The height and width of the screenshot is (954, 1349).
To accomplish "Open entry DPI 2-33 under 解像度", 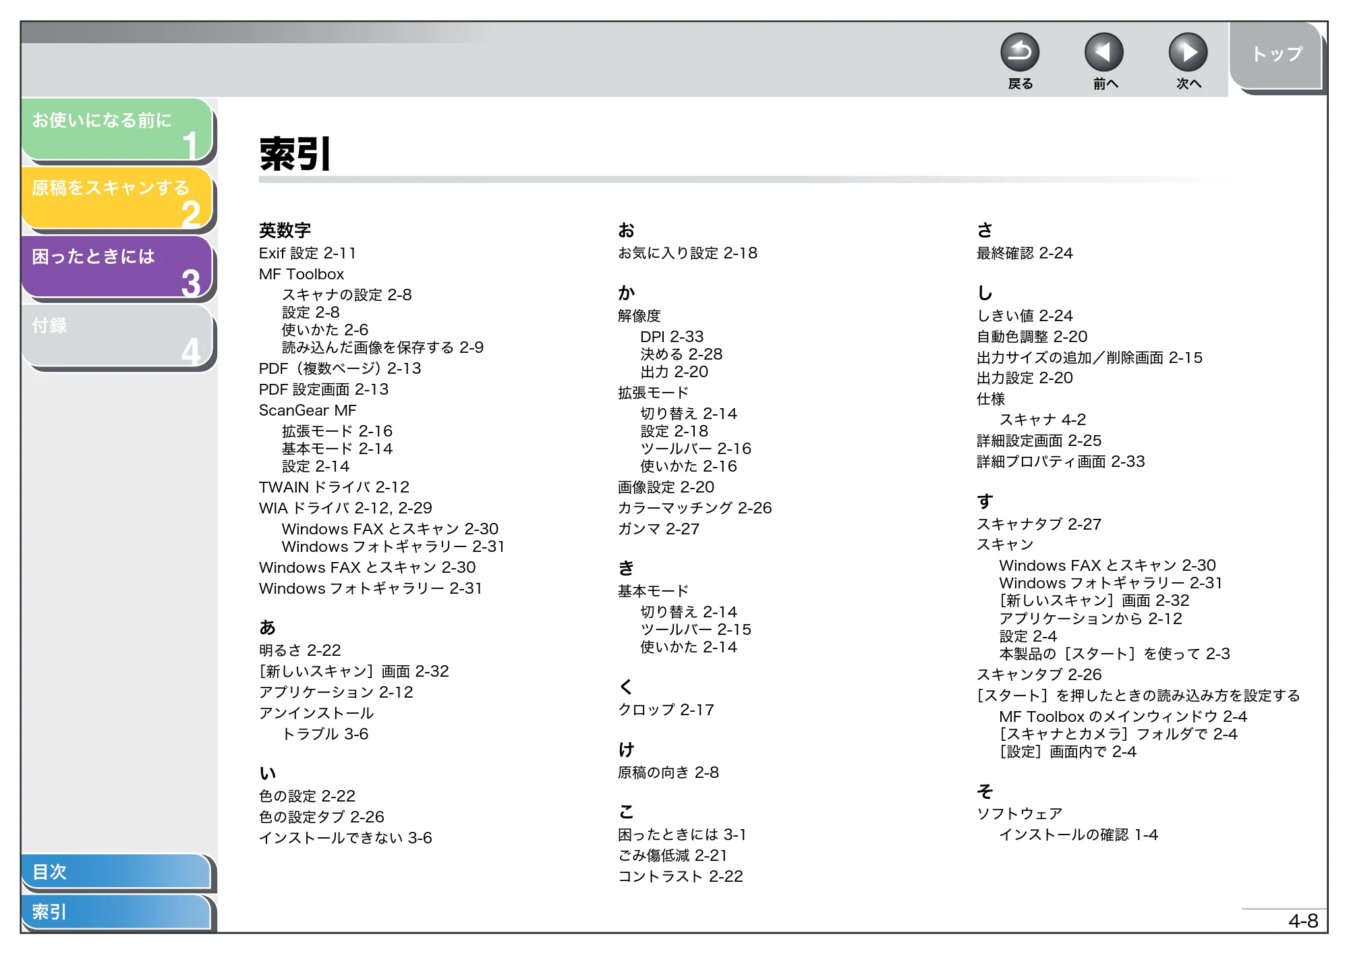I will click(x=672, y=337).
